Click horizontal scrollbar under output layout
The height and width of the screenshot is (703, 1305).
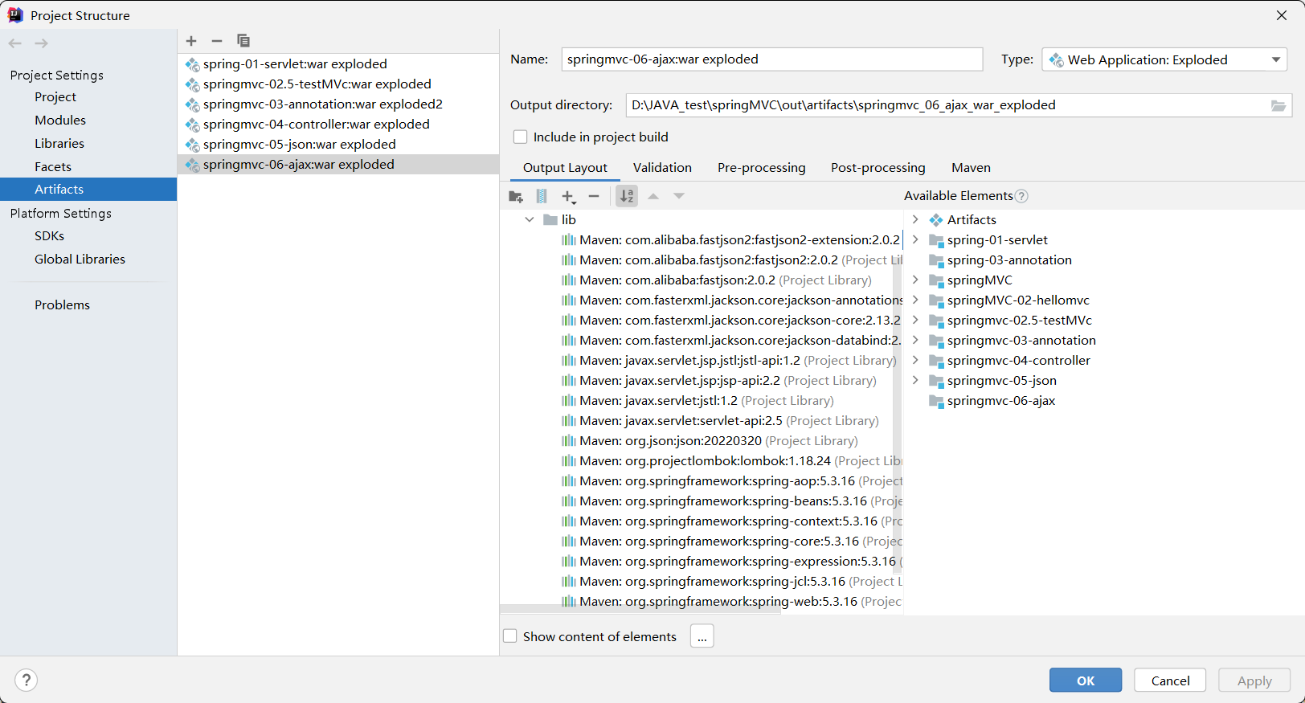tap(640, 609)
